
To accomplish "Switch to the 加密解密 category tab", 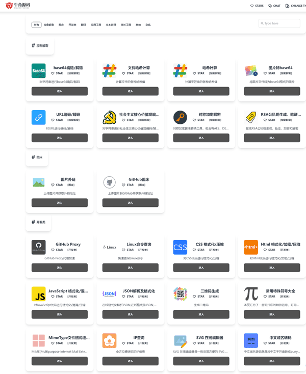I will tap(49, 25).
